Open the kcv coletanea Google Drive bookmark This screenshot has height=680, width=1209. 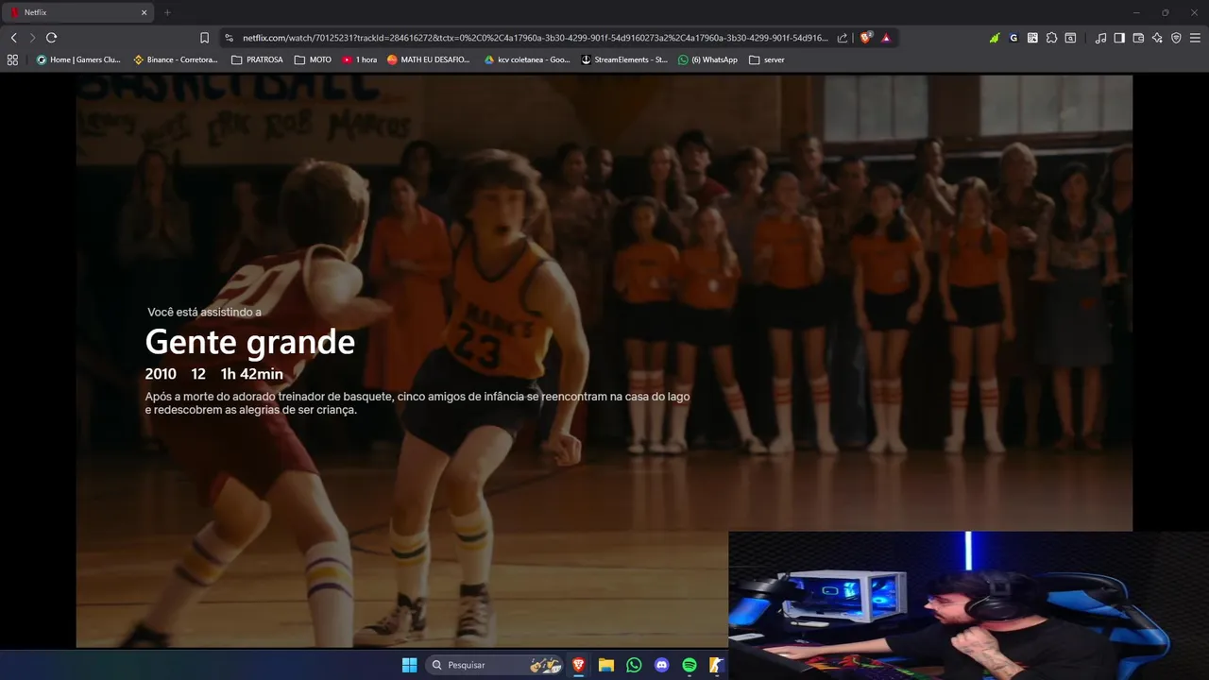pos(527,59)
